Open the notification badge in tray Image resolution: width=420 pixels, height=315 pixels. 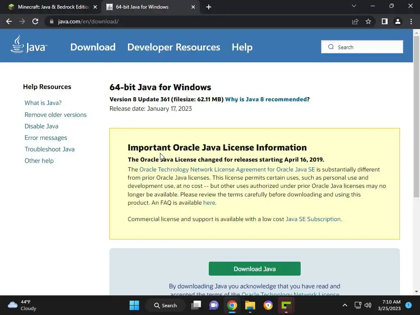coord(409,305)
